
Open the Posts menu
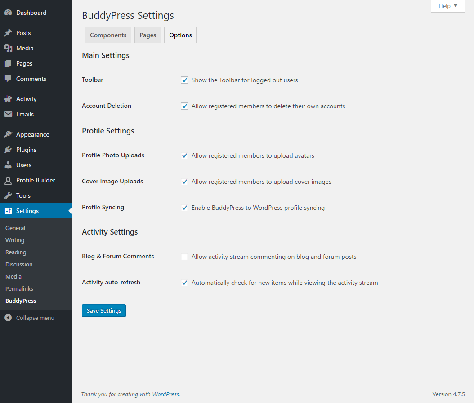pyautogui.click(x=36, y=33)
